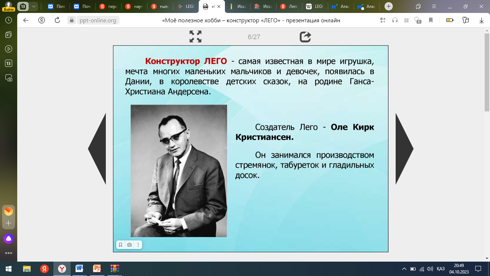Enter fullscreen mode for the presentation
The image size is (490, 276).
pos(195,37)
